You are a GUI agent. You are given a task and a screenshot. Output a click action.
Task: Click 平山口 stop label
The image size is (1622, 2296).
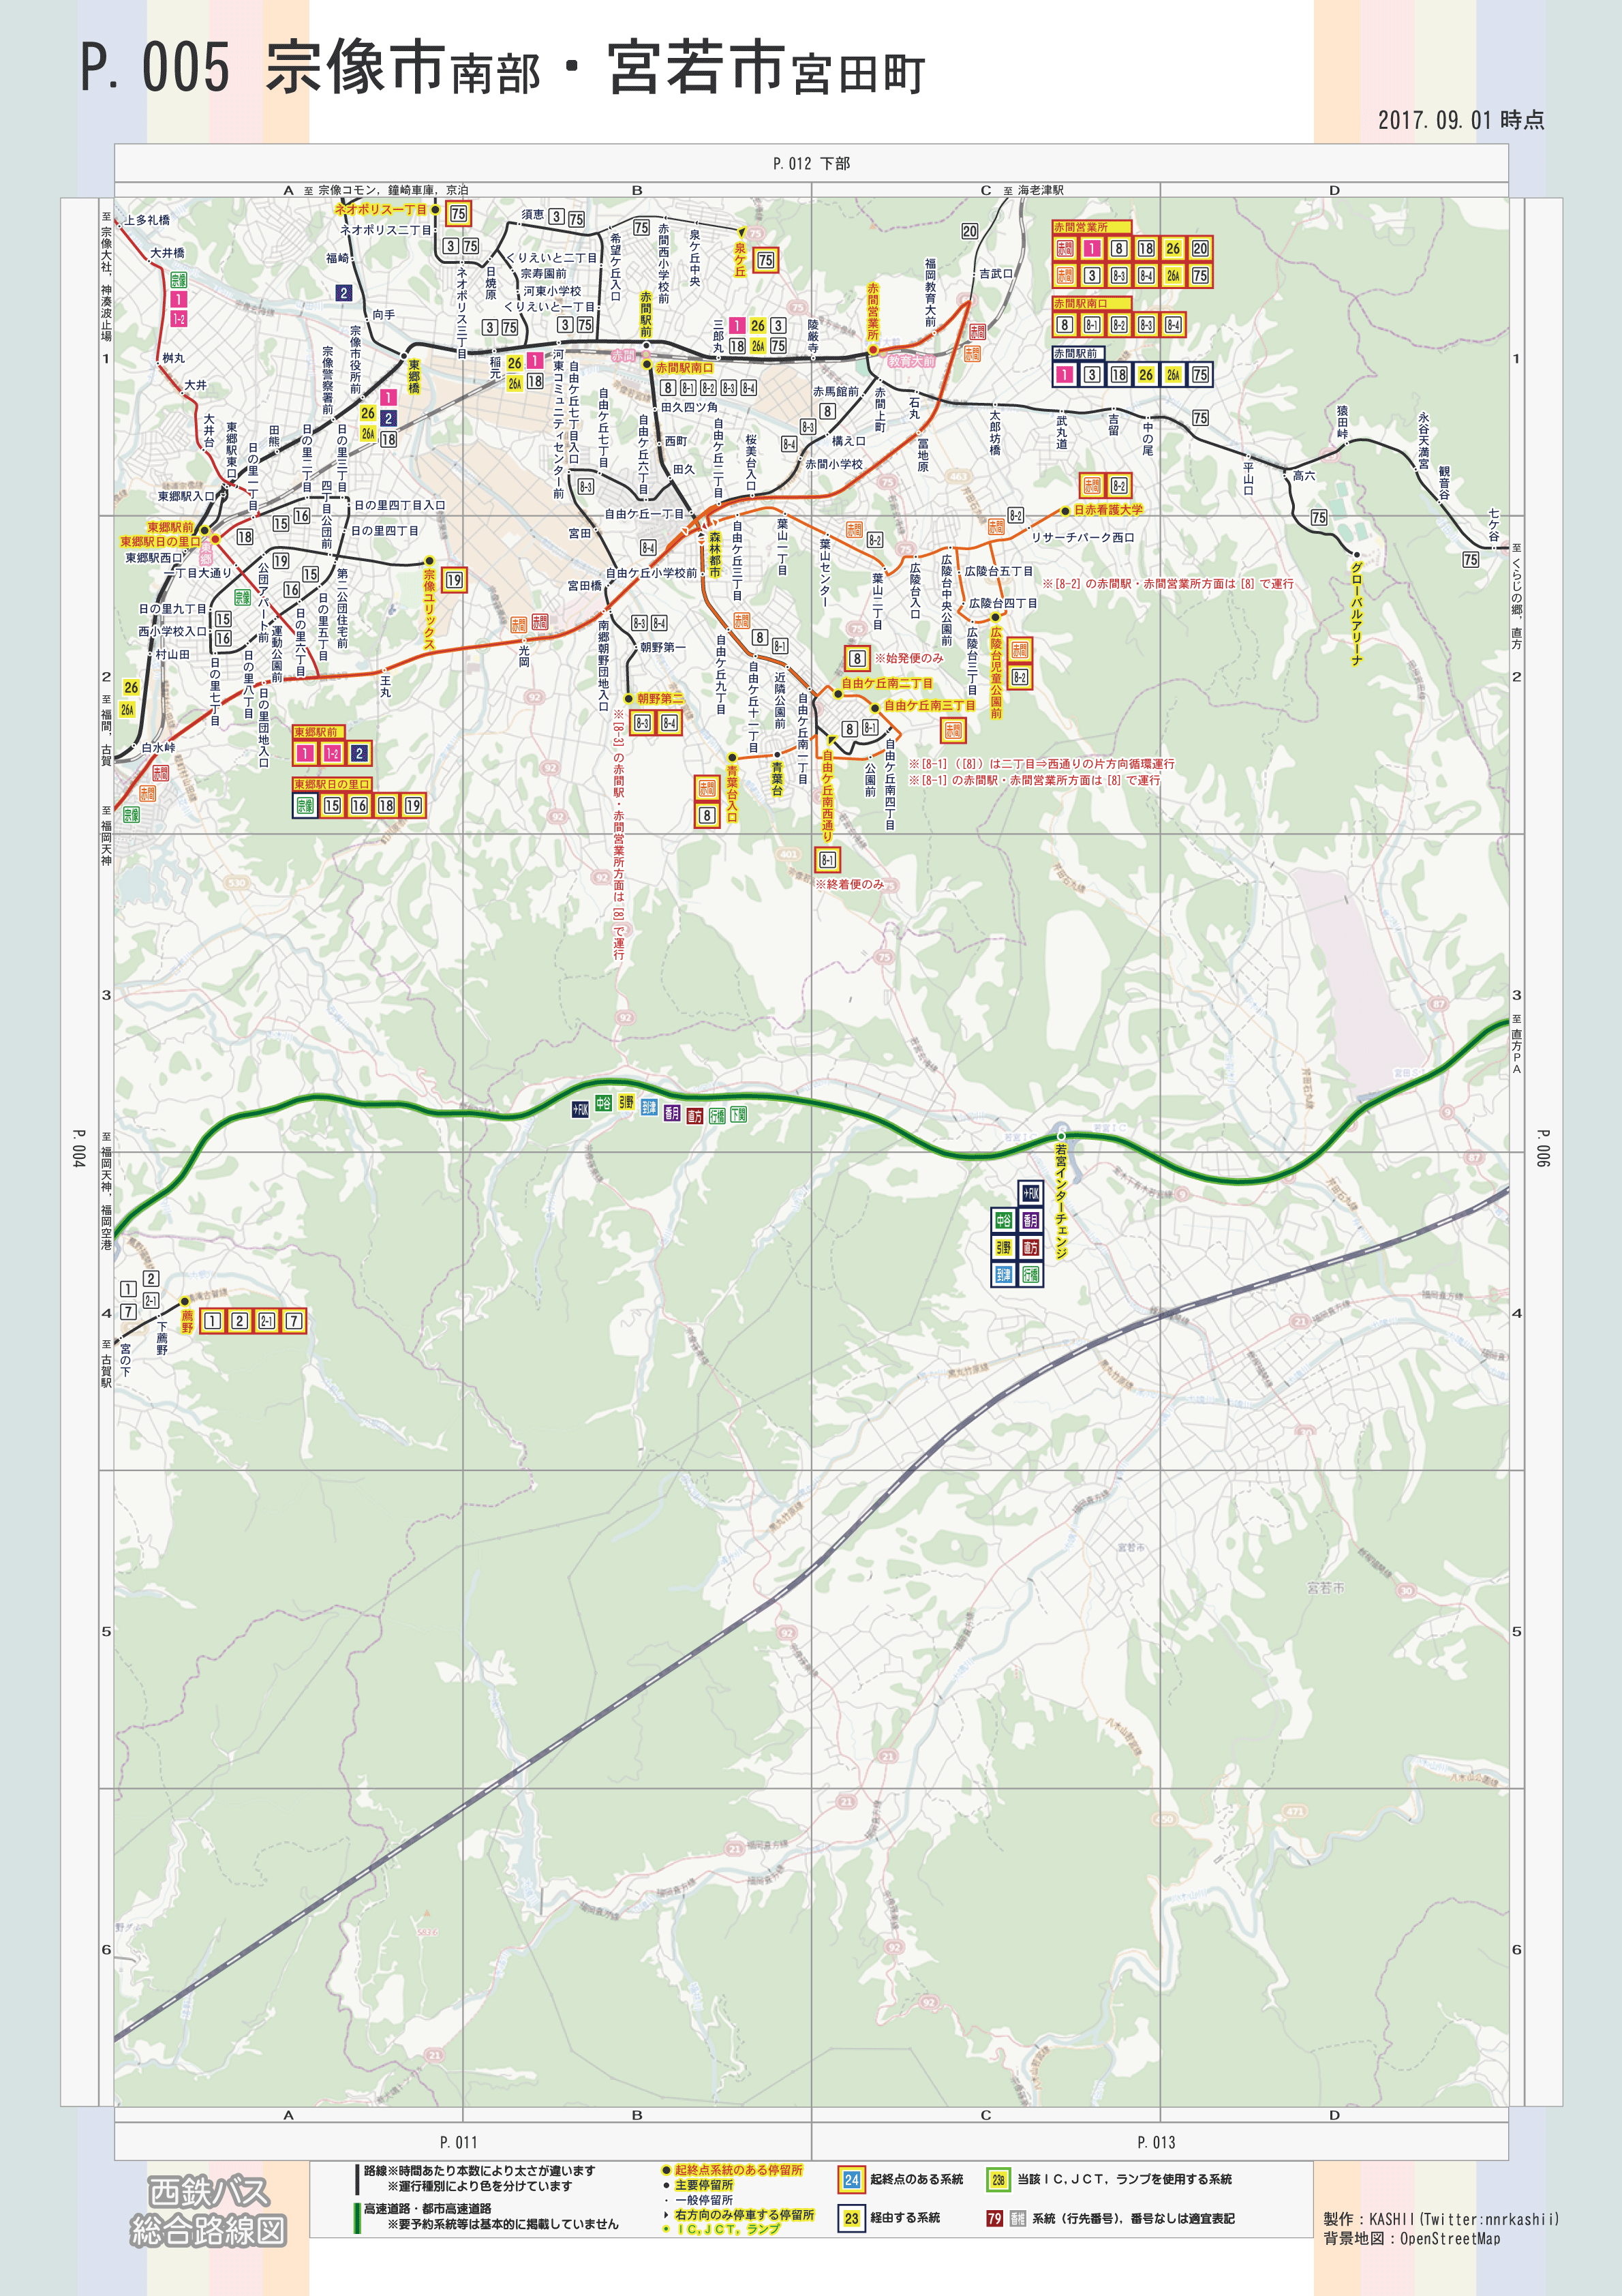(x=1248, y=477)
